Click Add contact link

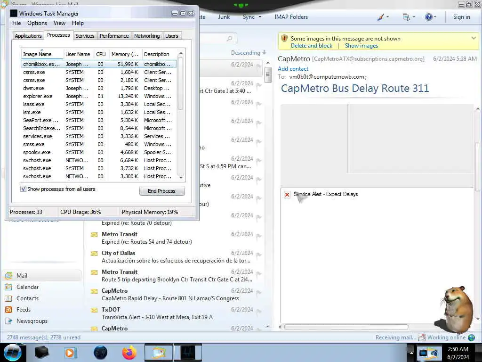(293, 69)
